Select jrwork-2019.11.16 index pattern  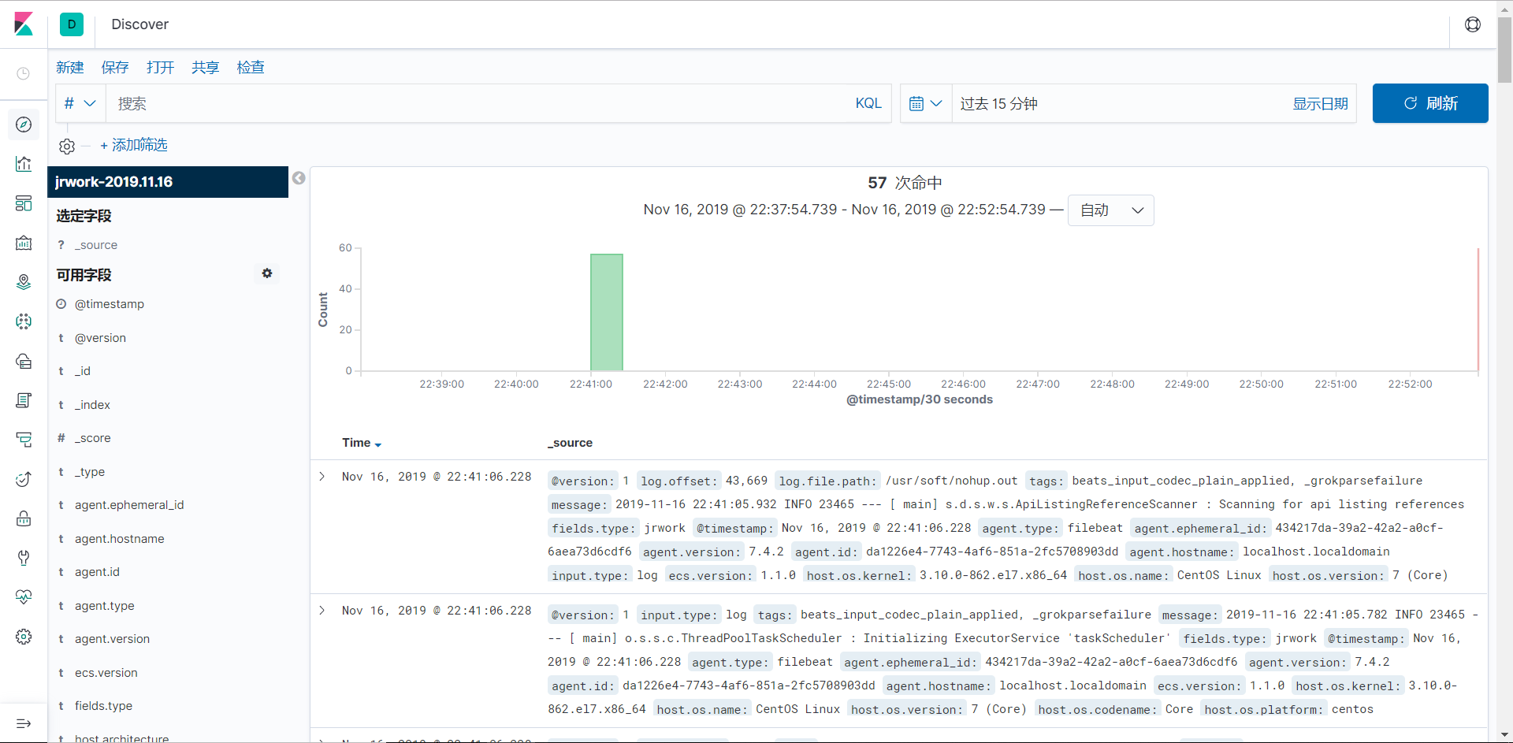tap(168, 182)
